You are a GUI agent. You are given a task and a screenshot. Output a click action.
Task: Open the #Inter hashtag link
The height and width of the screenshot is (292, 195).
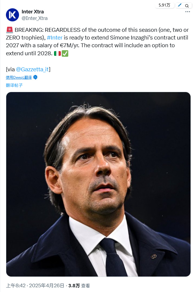(x=55, y=38)
